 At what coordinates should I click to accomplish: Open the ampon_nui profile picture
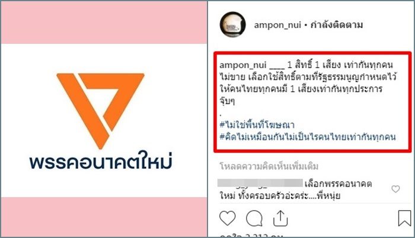(232, 25)
